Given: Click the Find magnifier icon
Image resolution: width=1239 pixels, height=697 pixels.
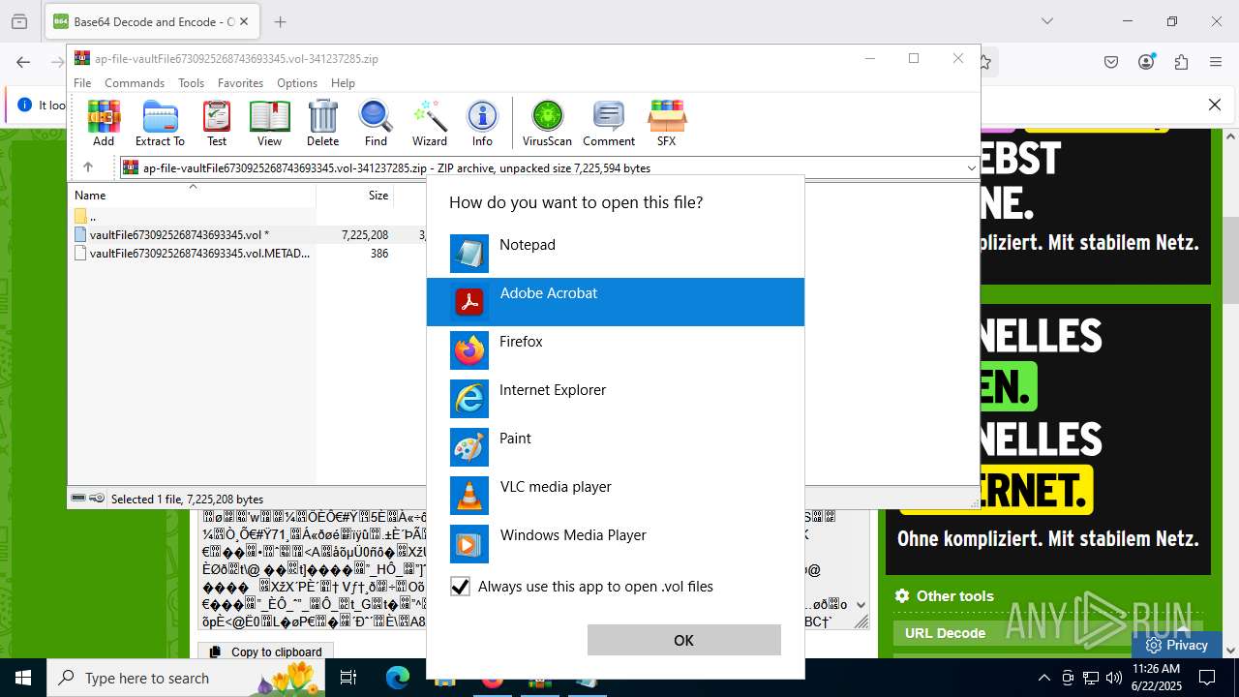Looking at the screenshot, I should click(x=376, y=123).
